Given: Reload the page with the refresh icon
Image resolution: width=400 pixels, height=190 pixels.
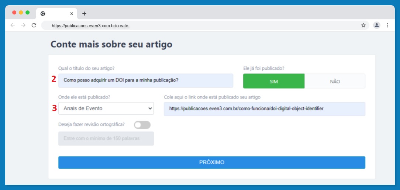Looking at the screenshot, I should pos(34,25).
